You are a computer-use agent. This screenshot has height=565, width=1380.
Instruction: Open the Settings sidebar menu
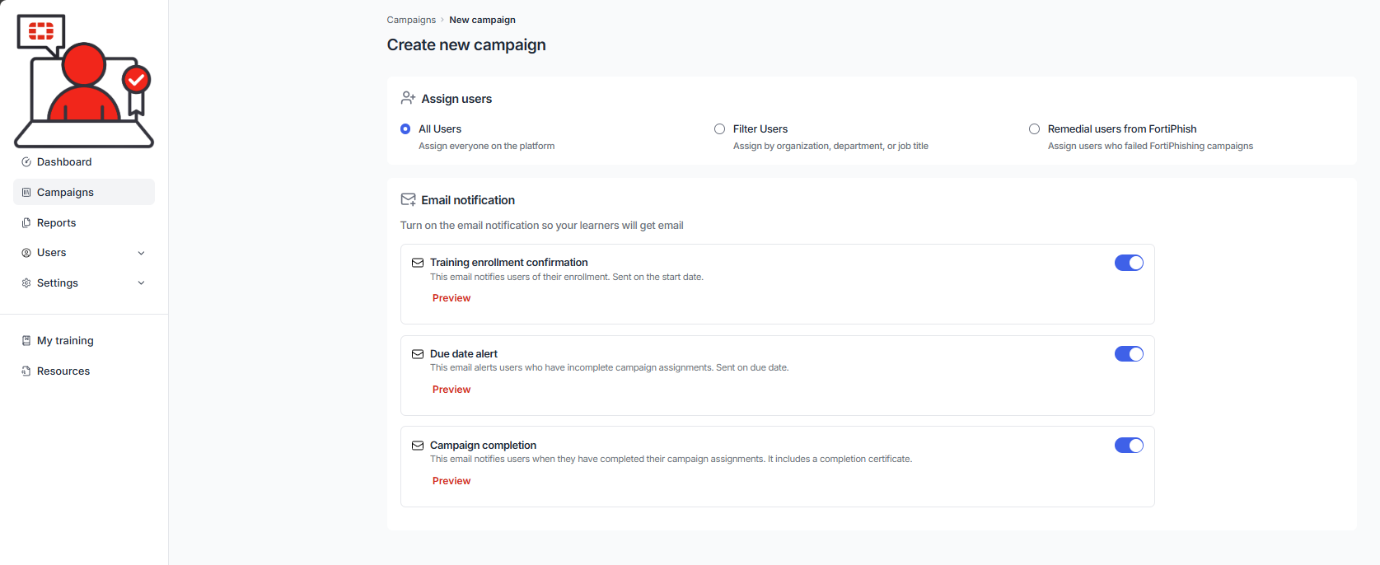click(84, 282)
